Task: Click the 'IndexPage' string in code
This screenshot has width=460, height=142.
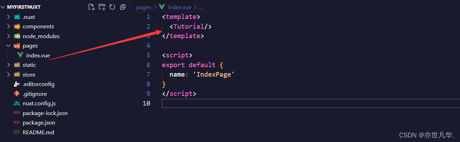Action: click(214, 74)
